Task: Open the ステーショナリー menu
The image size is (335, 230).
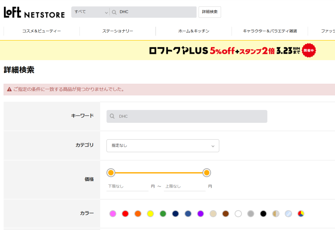Action: point(118,31)
